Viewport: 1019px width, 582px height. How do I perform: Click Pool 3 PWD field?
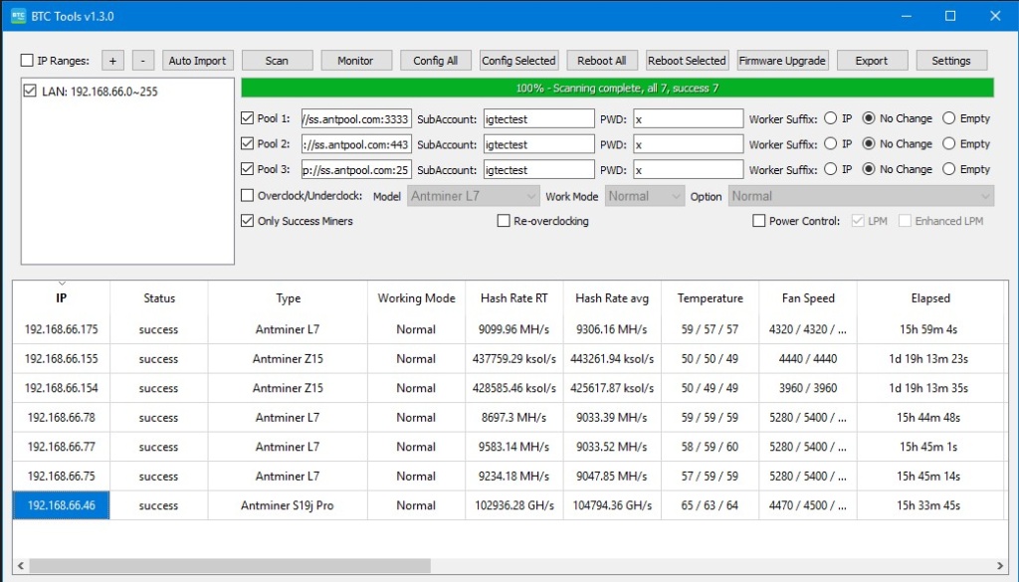coord(689,169)
